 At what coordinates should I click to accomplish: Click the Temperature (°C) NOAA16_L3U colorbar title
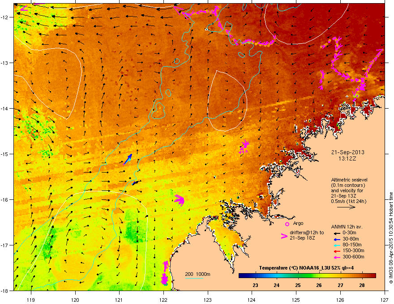[x=306, y=268]
